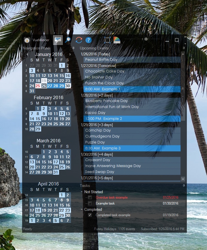The image size is (207, 250).
Task: Click the transparency slider handle
Action: (146, 39)
